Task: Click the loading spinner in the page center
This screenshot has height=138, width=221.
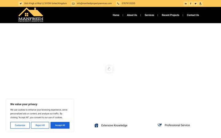Action: pyautogui.click(x=109, y=69)
